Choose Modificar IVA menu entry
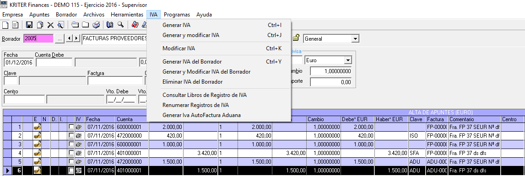525x176 pixels. click(x=219, y=48)
